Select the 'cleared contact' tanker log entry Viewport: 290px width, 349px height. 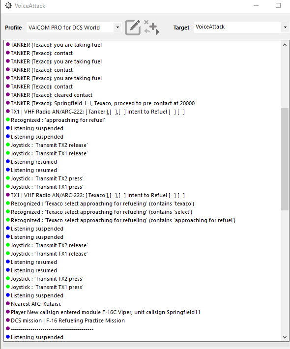49,95
